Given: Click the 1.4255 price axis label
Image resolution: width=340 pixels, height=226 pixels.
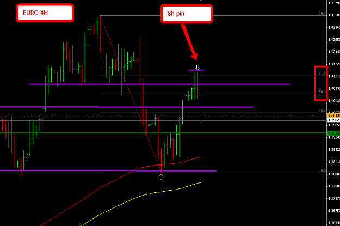Looking at the screenshot, I should pos(334,40).
